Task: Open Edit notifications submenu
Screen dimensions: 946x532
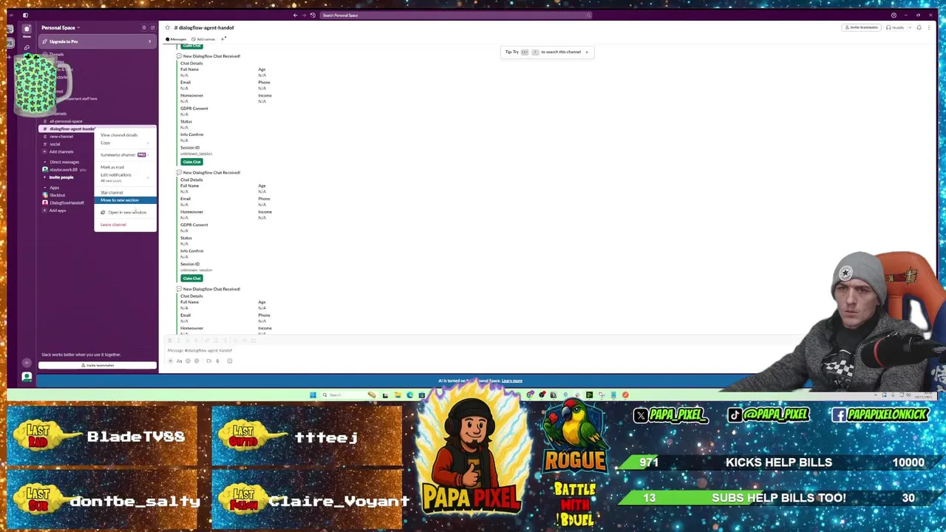Action: pos(125,177)
